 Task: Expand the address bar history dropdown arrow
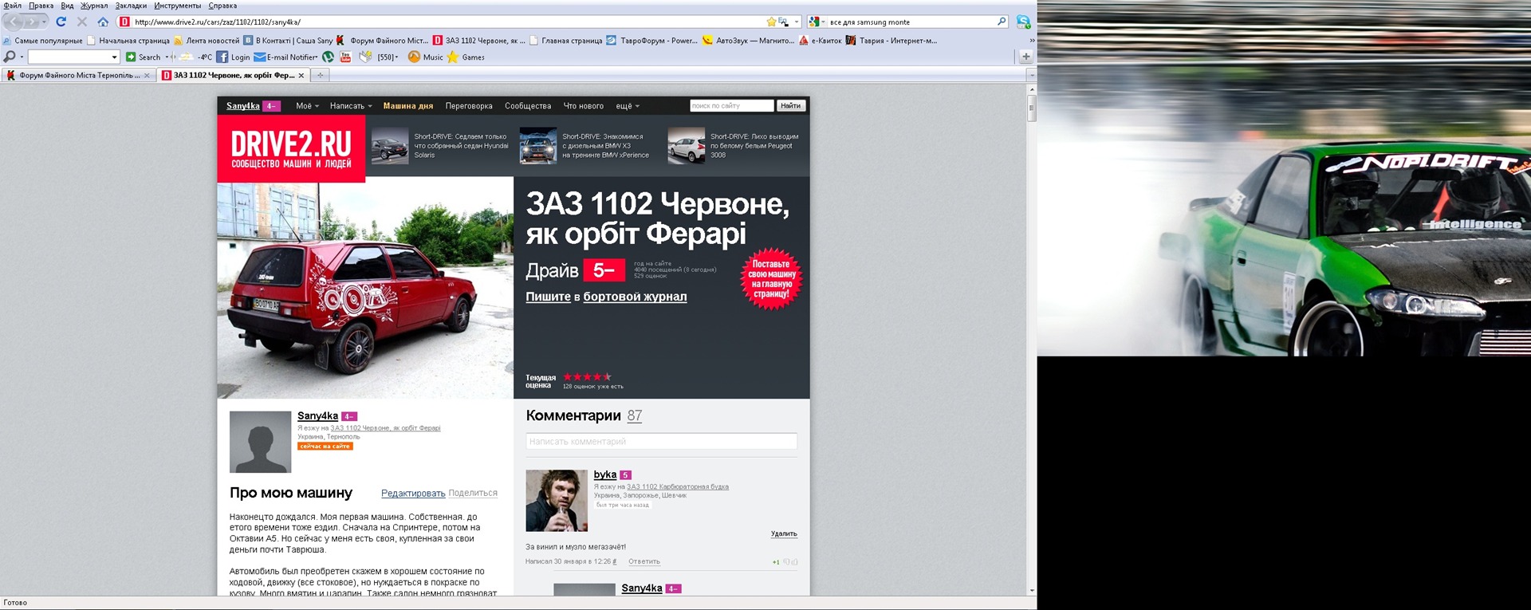pyautogui.click(x=796, y=22)
